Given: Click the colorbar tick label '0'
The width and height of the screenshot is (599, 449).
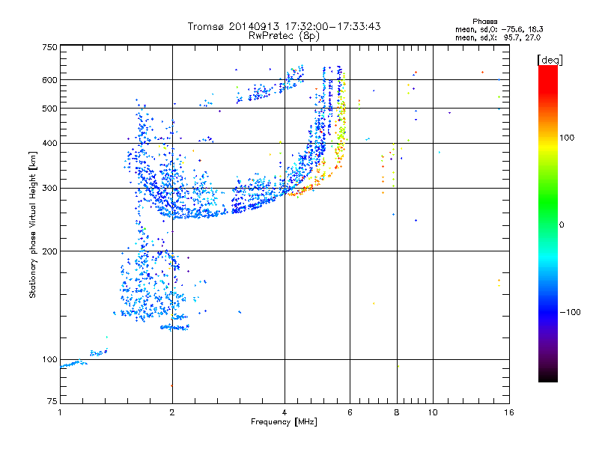Looking at the screenshot, I should coord(562,225).
